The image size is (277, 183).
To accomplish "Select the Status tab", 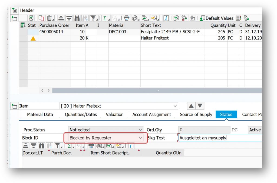I will tap(226, 115).
